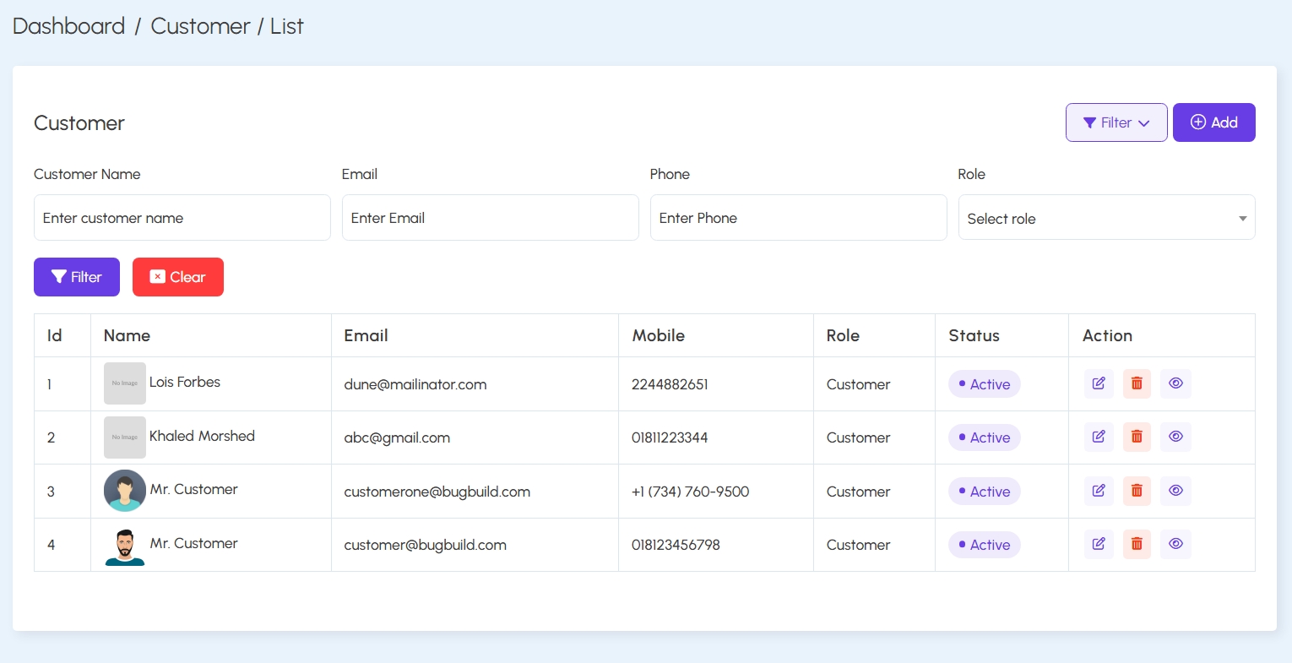
Task: Click mobile number 018123456798
Action: coord(676,545)
